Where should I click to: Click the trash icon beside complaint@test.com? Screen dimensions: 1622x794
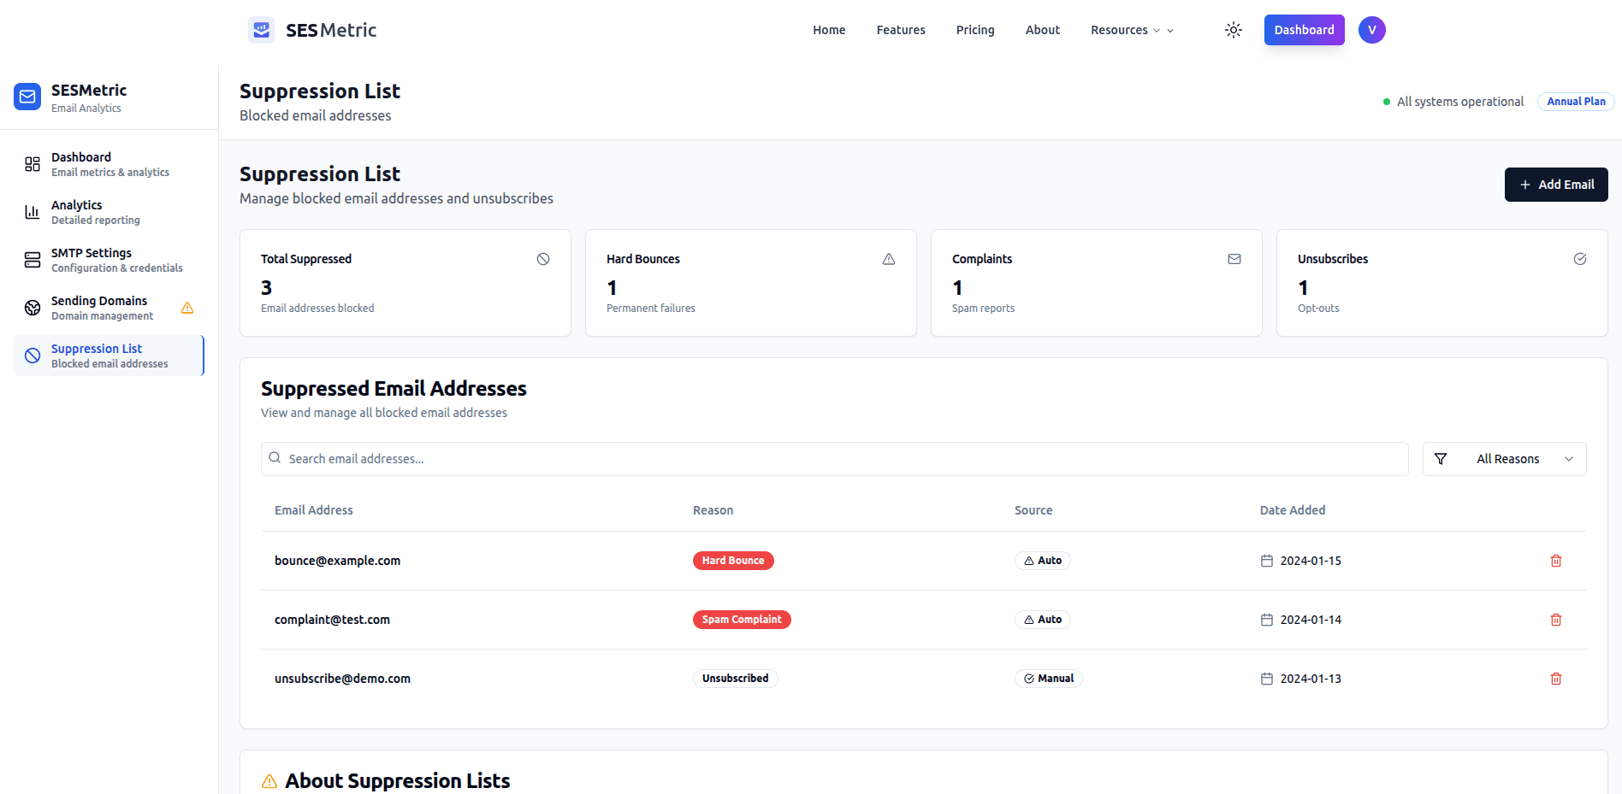tap(1556, 620)
